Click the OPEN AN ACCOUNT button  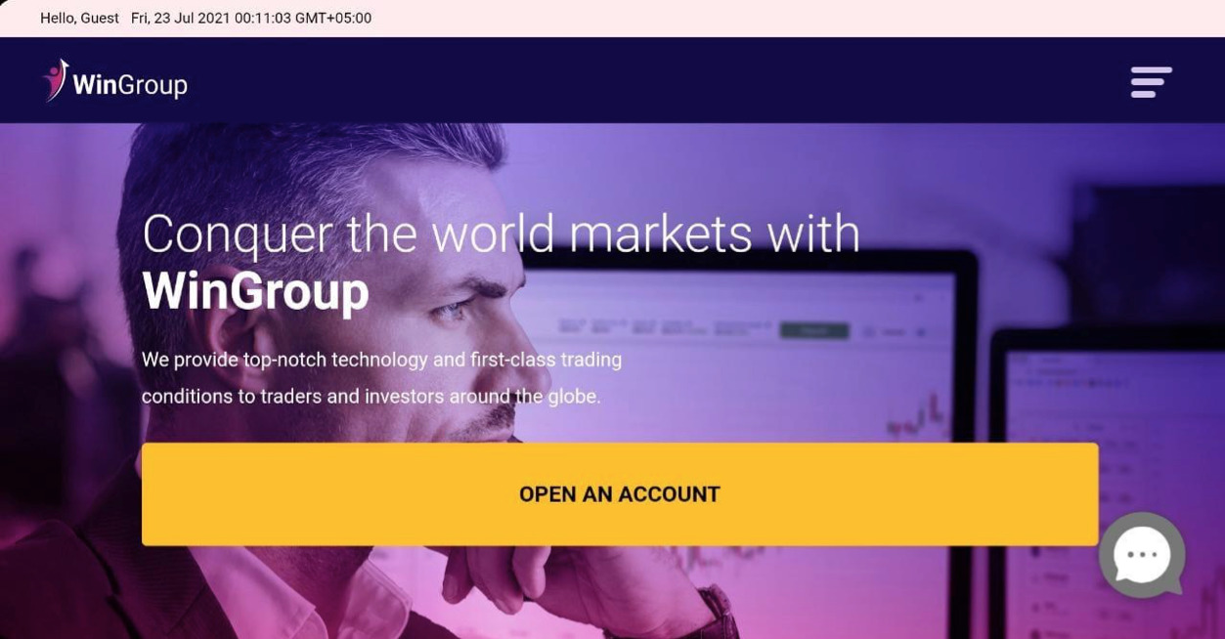(x=620, y=494)
